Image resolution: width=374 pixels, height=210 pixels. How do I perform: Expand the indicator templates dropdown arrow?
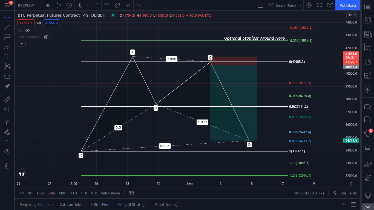(88, 5)
